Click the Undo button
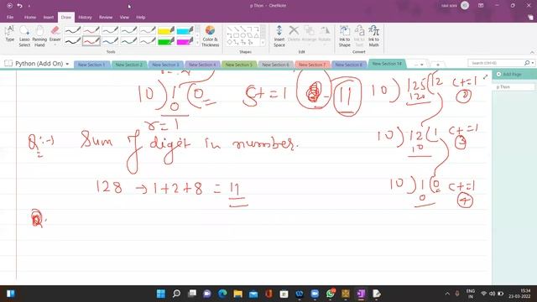 (19, 6)
